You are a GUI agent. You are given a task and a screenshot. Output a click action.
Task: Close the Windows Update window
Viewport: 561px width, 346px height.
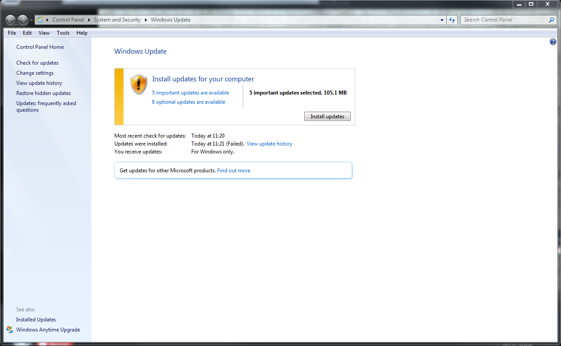coord(547,4)
